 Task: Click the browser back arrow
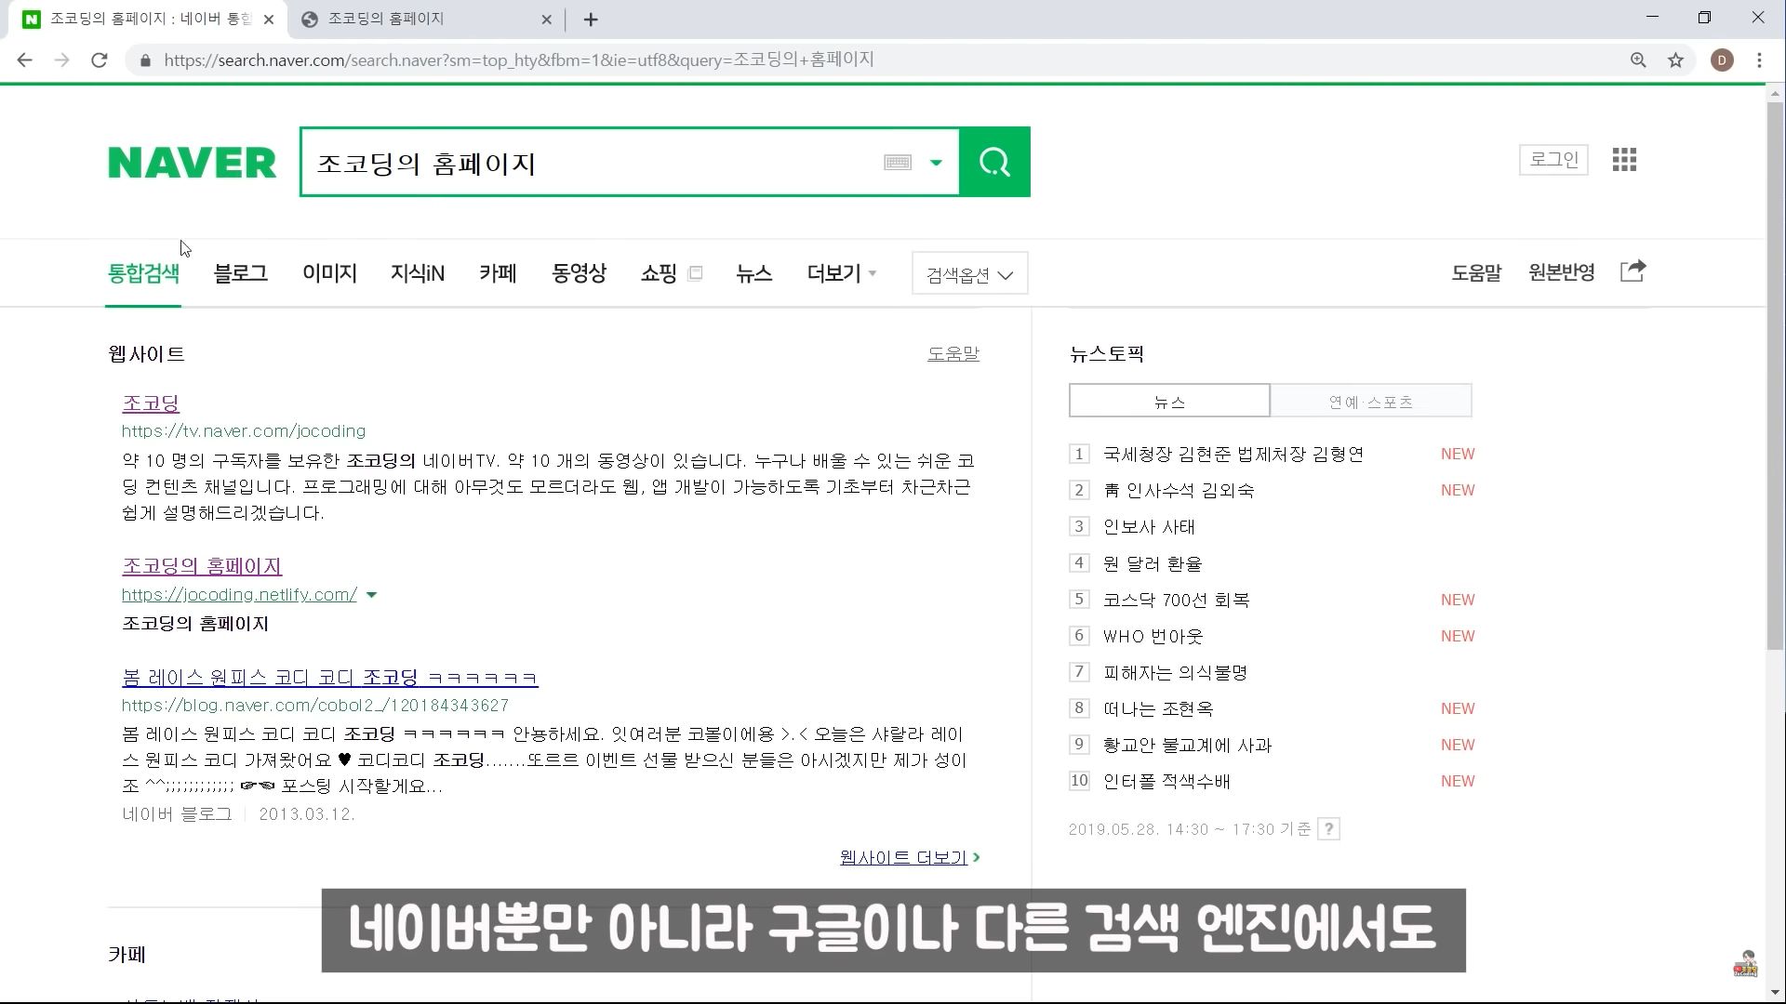[25, 60]
